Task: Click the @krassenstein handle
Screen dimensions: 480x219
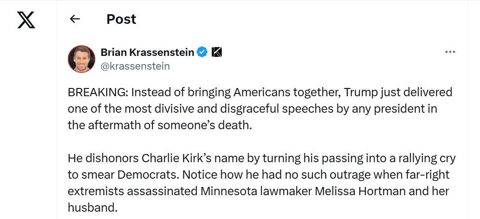Action: (135, 66)
